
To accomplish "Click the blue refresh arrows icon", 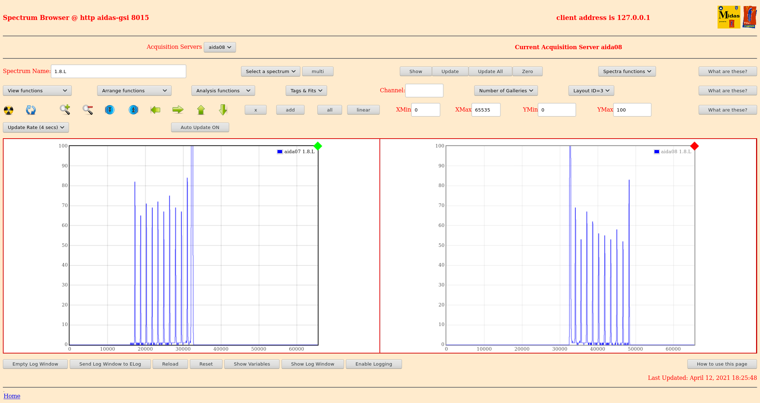I will tap(31, 110).
